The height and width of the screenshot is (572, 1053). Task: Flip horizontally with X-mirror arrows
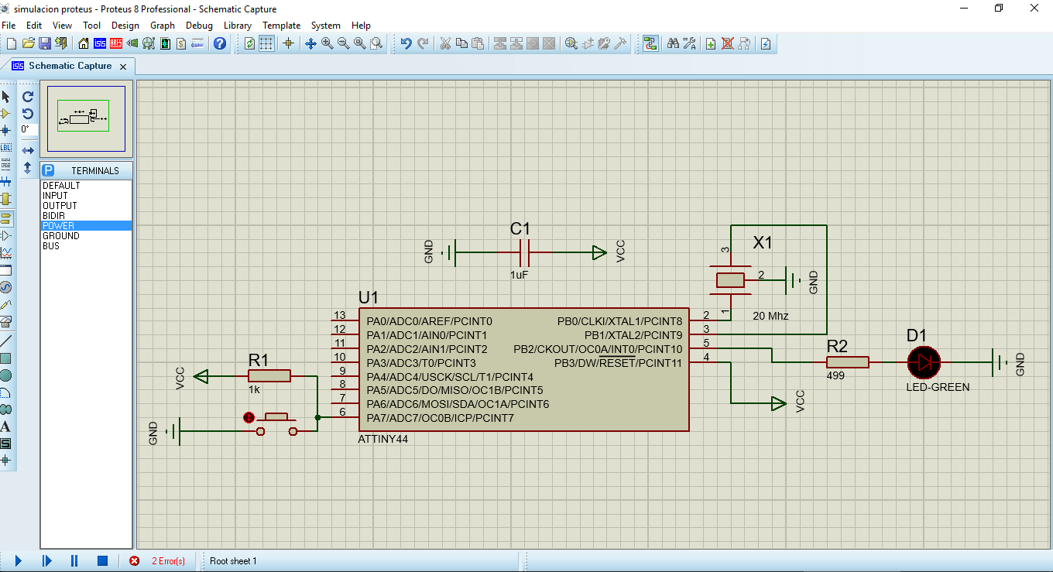[28, 150]
